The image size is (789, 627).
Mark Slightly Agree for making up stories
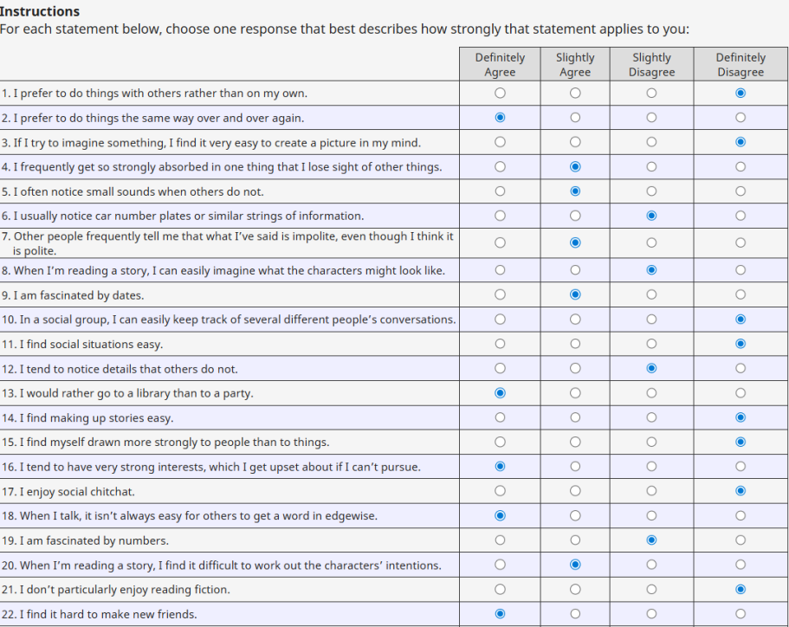coord(575,417)
